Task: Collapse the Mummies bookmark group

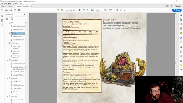Action: click(x=7, y=78)
